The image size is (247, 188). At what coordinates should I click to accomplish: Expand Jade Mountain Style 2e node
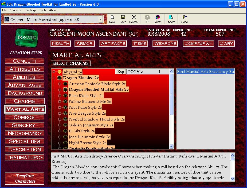pyautogui.click(x=60, y=137)
